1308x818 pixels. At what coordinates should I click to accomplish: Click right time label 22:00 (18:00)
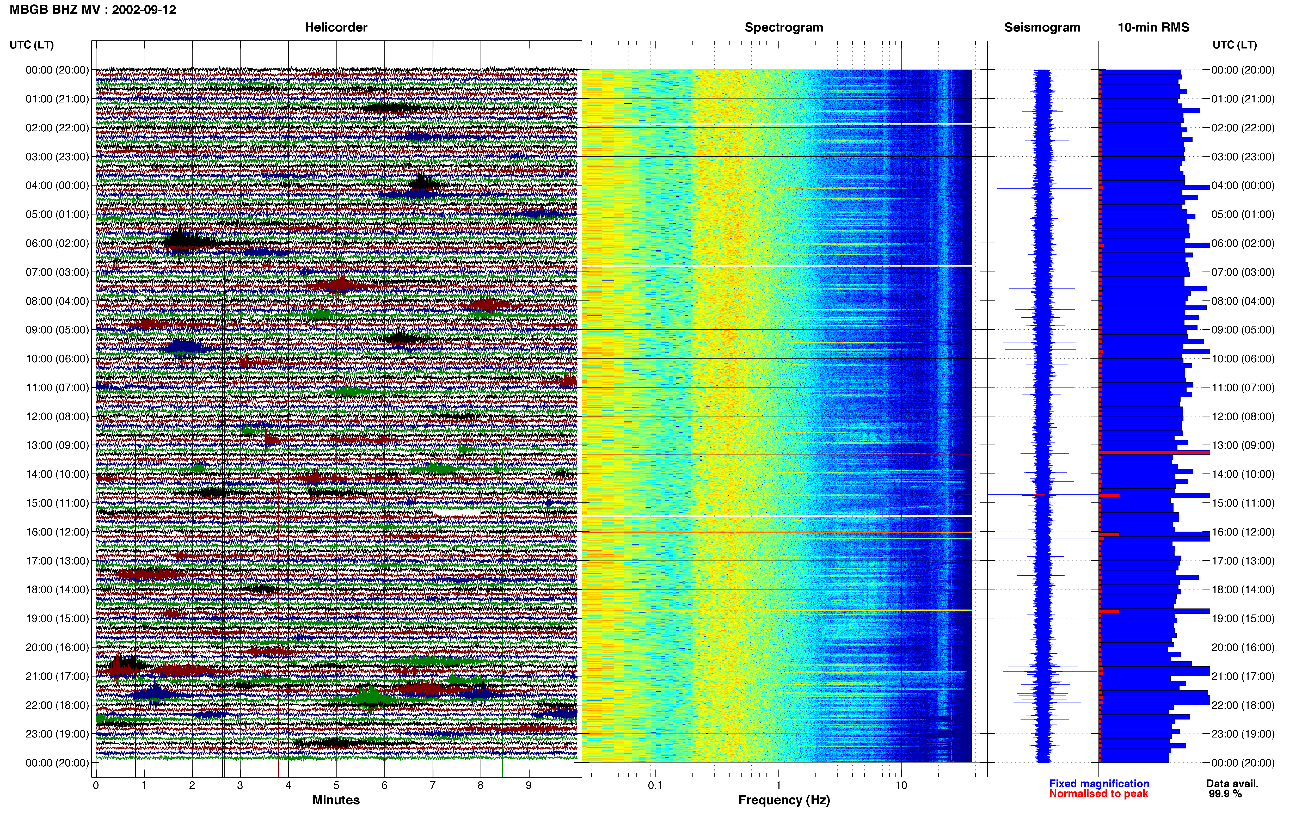1243,705
